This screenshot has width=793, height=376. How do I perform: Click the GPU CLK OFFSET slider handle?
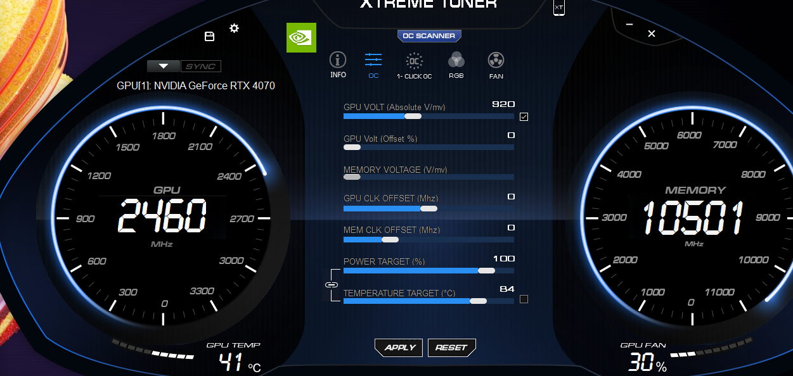coord(429,208)
